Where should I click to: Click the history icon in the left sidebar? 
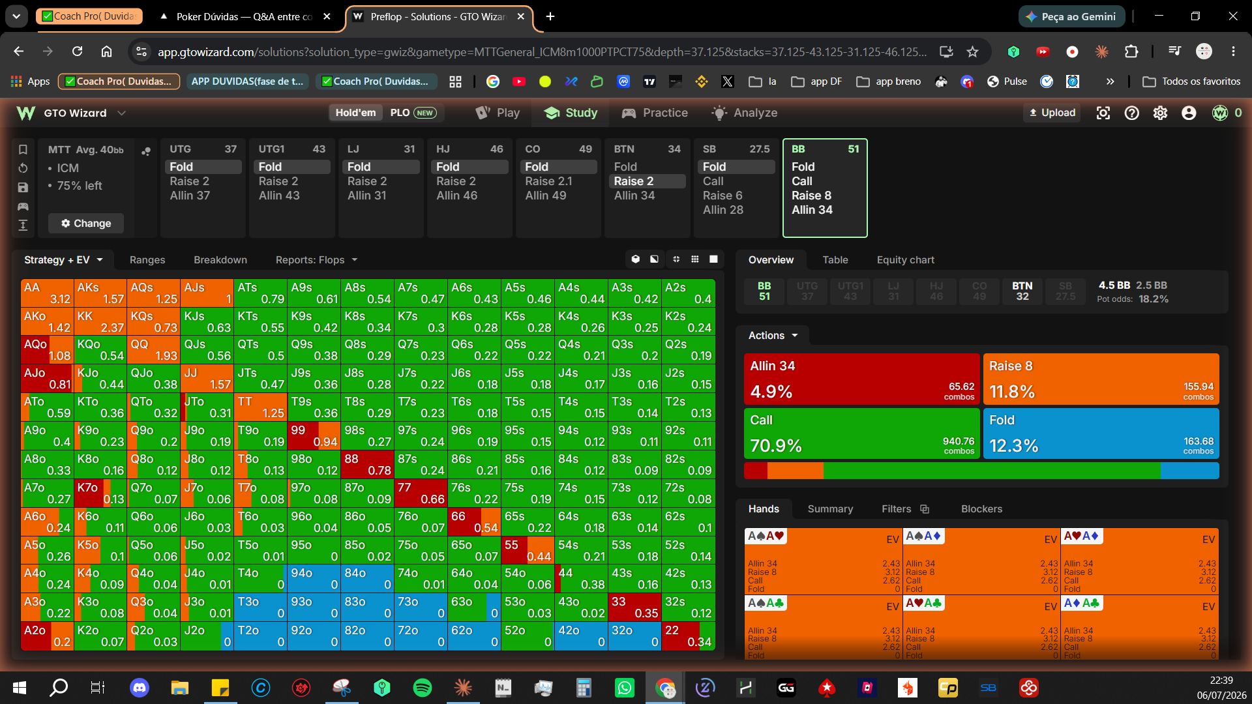(23, 168)
